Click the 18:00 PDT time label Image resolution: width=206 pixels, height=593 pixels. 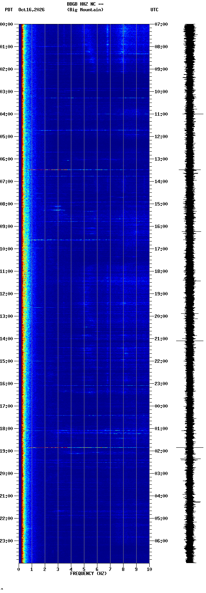pyautogui.click(x=6, y=429)
